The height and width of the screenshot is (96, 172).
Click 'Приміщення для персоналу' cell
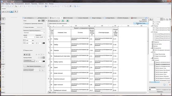62,56
